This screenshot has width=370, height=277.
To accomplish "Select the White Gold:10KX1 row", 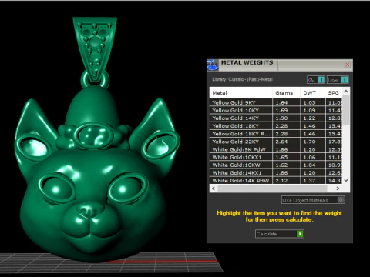I will tap(276, 157).
